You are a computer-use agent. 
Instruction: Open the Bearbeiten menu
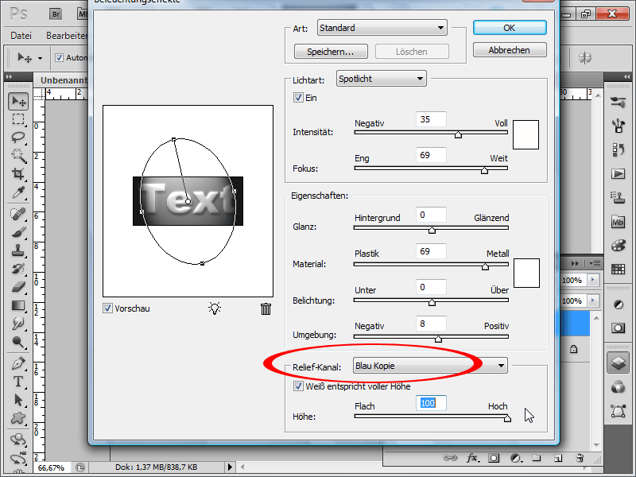[x=67, y=36]
